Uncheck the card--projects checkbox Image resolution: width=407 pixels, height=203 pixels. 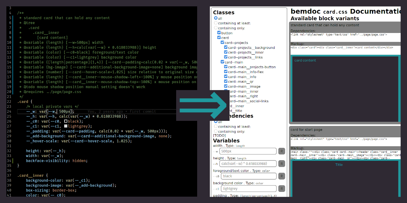click(222, 43)
